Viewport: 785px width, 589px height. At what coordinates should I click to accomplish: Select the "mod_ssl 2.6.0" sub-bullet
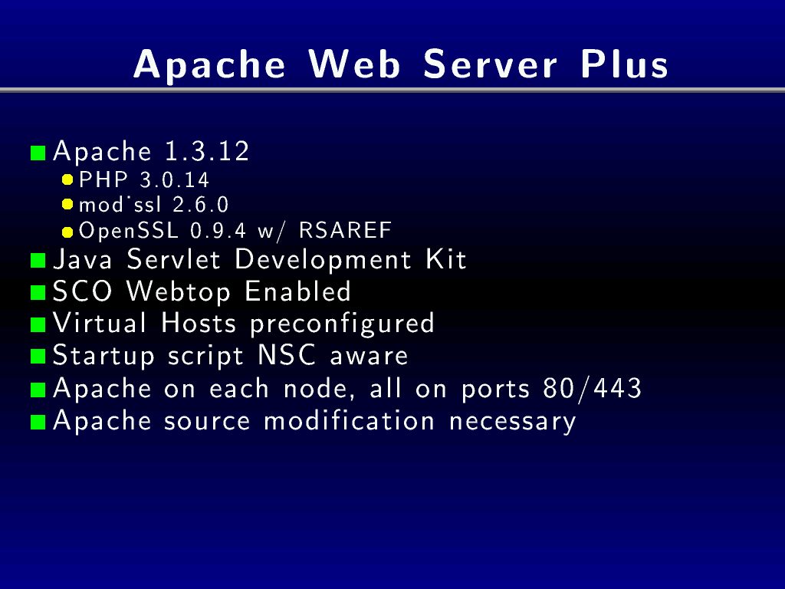point(153,204)
